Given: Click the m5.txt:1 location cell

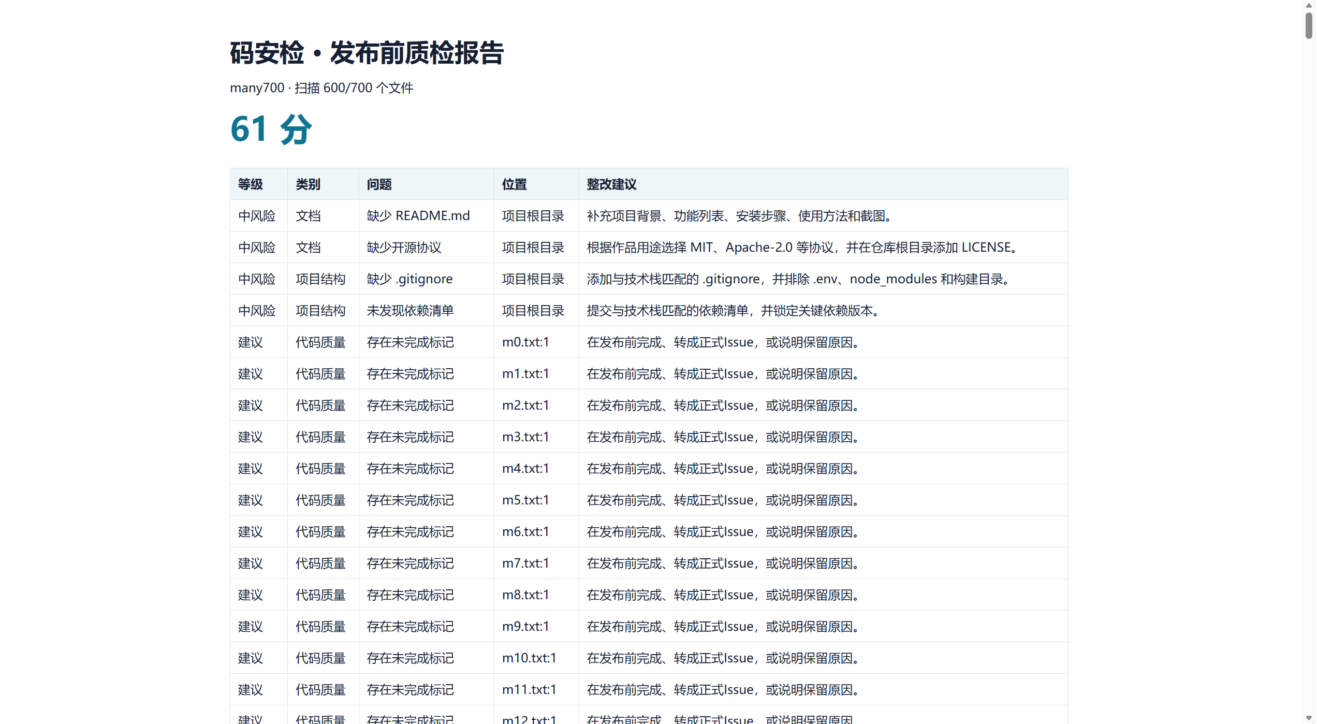Looking at the screenshot, I should coord(536,500).
